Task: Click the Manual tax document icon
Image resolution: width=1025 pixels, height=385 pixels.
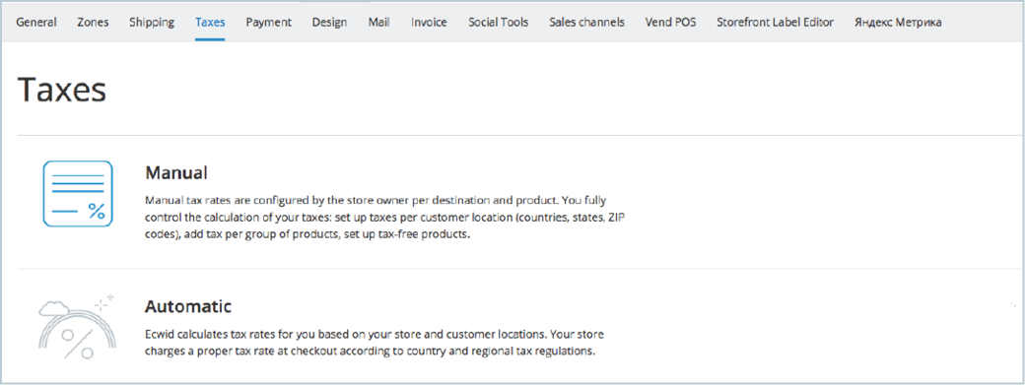Action: pos(78,194)
